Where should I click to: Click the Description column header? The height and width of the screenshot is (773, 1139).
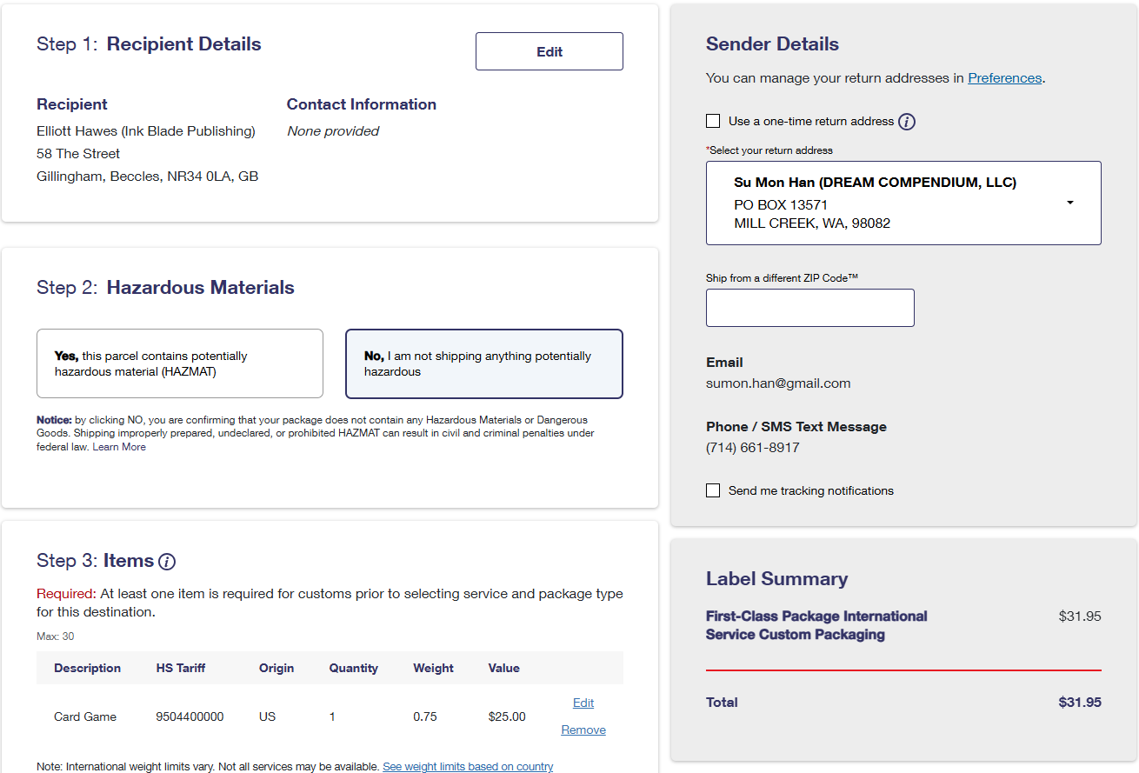[x=87, y=668]
